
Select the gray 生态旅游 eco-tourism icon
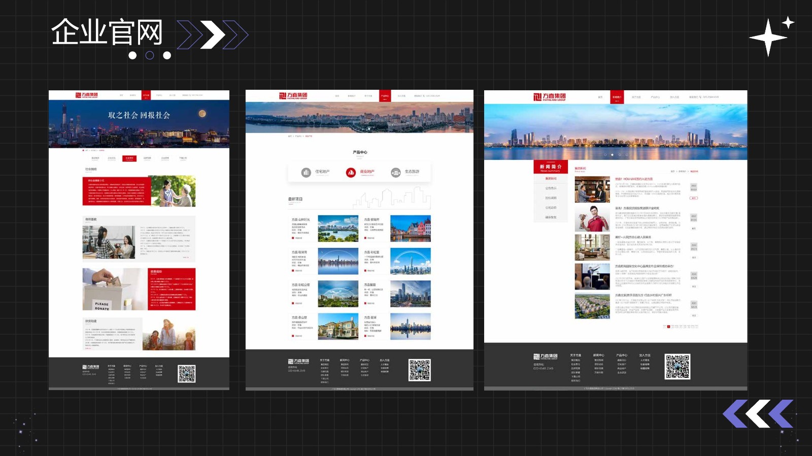tap(396, 172)
